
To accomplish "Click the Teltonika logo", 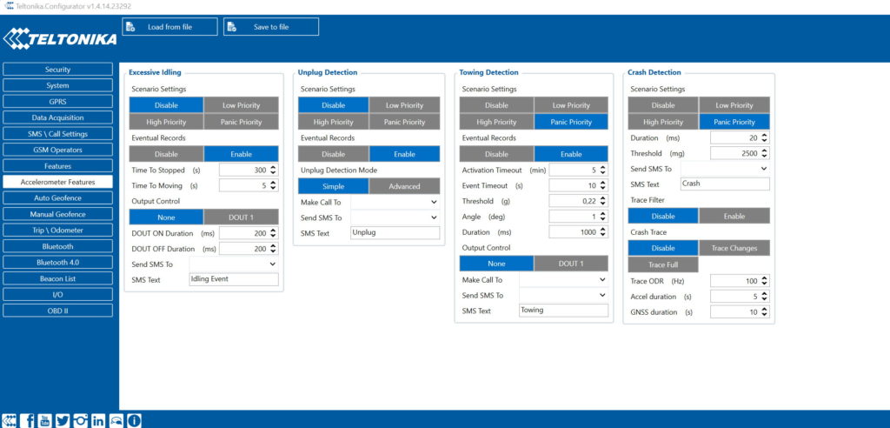I will click(60, 38).
